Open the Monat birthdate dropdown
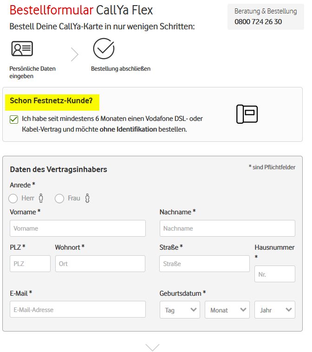 pos(227,310)
